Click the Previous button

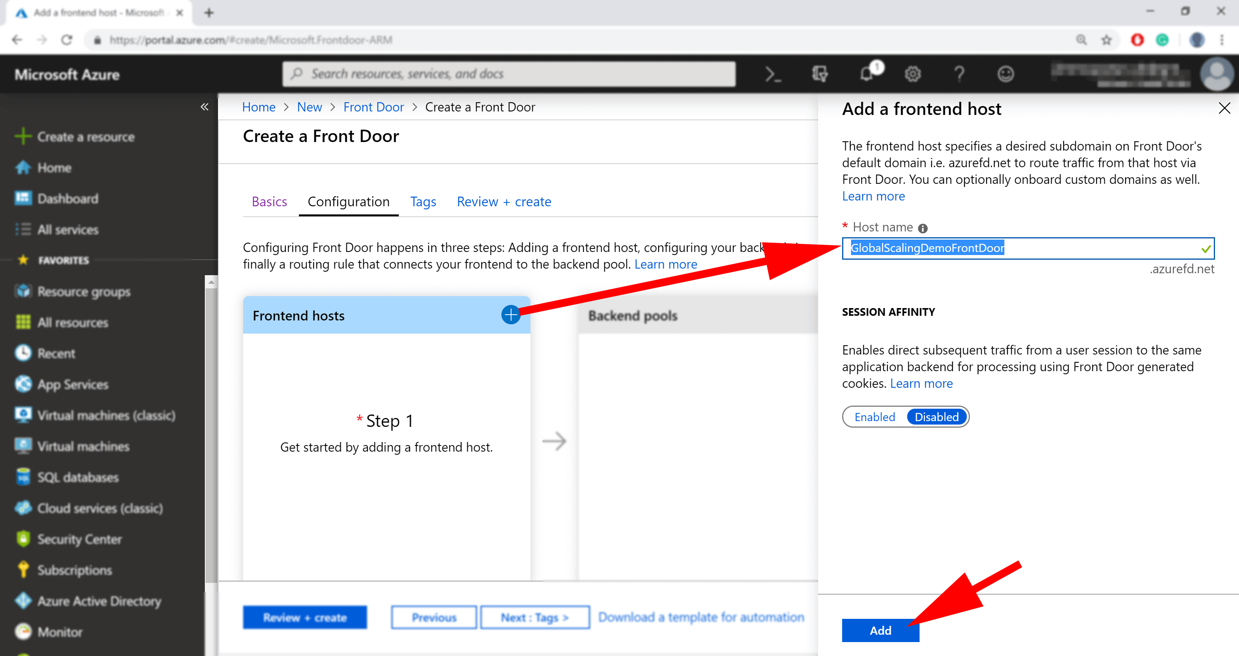[434, 617]
